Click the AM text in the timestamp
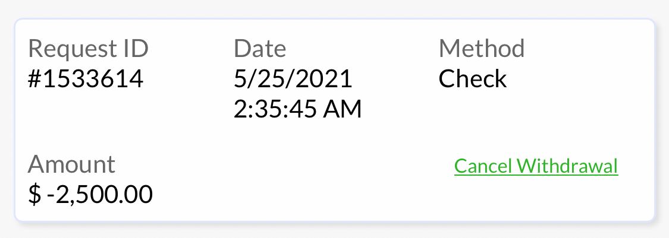The width and height of the screenshot is (669, 238). coord(344,109)
